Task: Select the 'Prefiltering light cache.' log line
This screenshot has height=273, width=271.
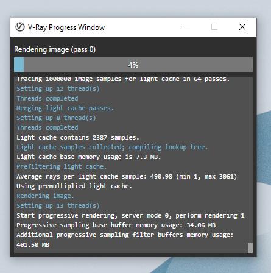Action: pyautogui.click(x=62, y=167)
